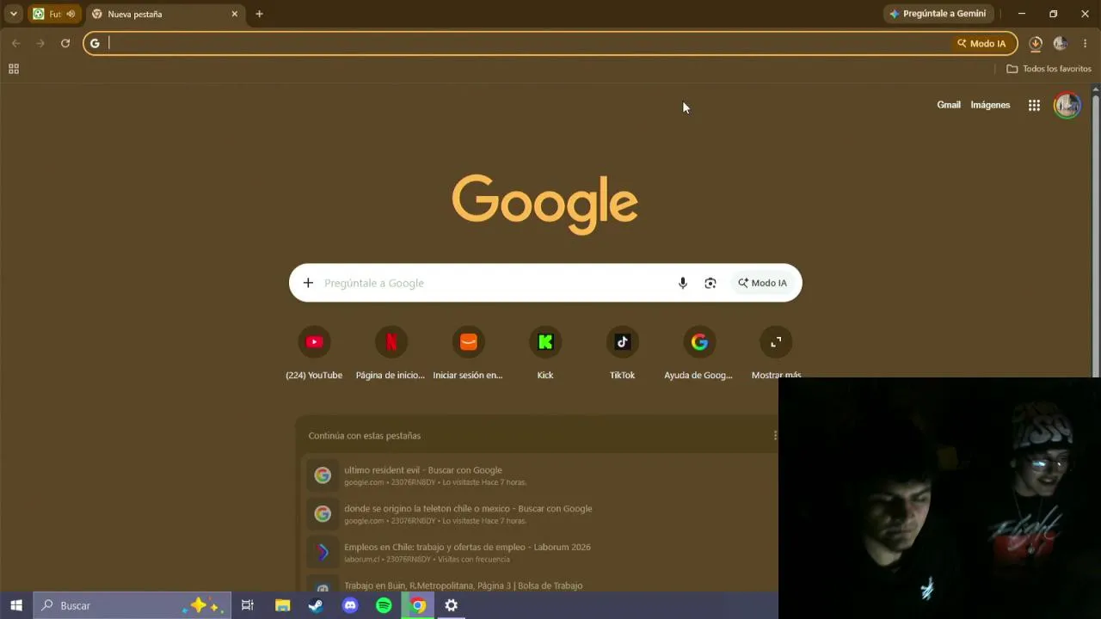The image size is (1101, 619).
Task: Open Settings gear from the taskbar
Action: tap(452, 605)
